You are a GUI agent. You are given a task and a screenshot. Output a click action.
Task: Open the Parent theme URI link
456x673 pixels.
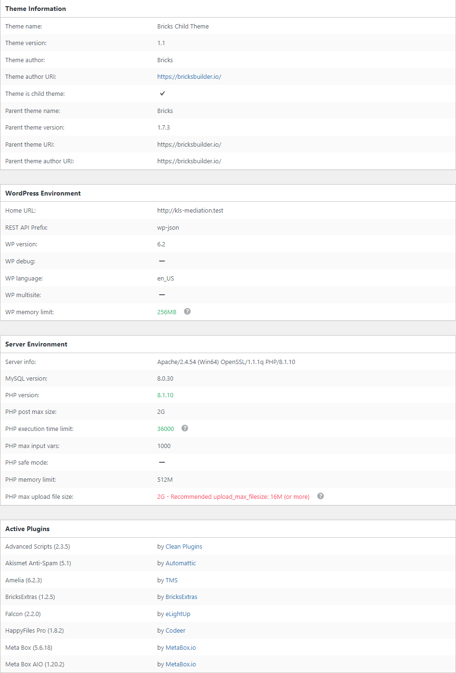pos(189,145)
